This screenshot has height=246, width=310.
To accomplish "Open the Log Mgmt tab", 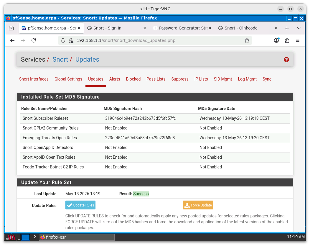I will tap(247, 79).
